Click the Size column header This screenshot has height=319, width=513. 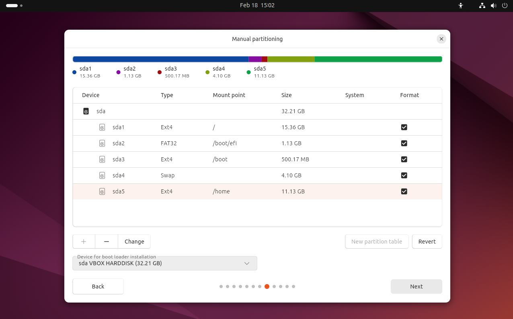[x=287, y=95]
